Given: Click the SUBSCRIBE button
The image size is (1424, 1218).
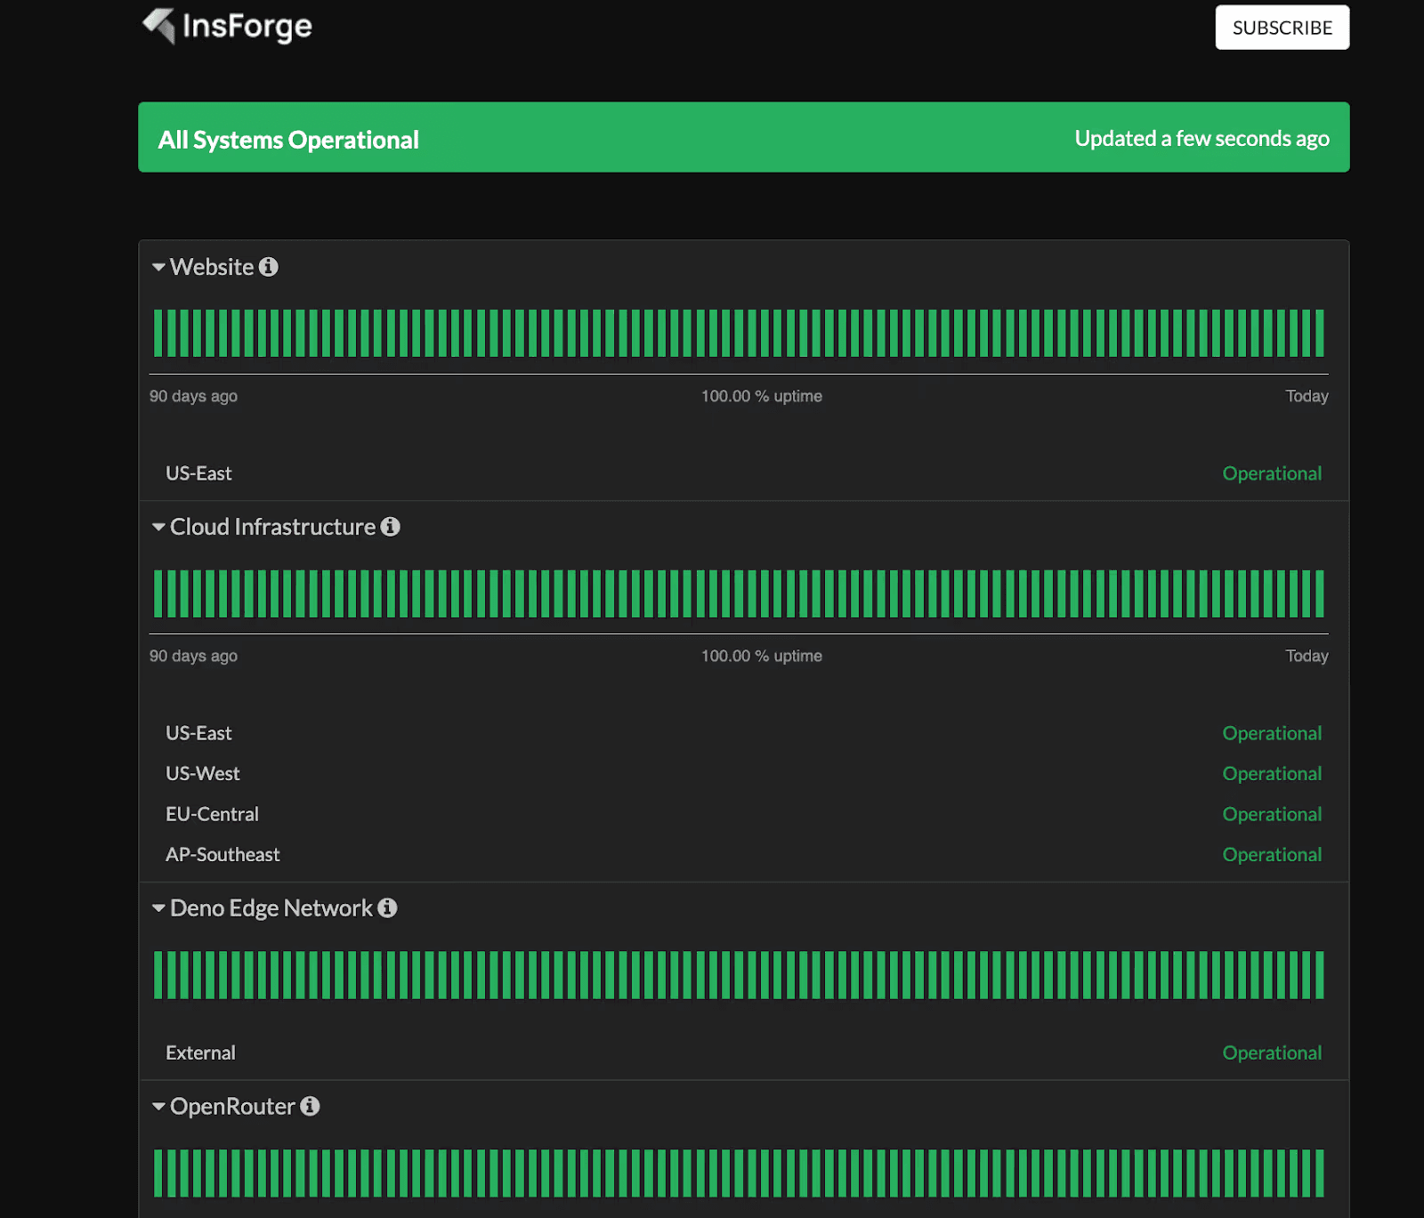Looking at the screenshot, I should tap(1282, 28).
